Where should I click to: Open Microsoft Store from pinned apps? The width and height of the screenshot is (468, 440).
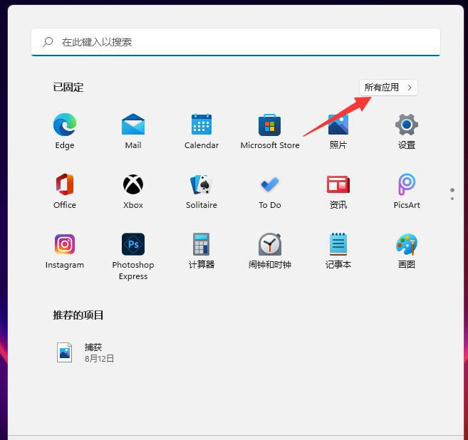pos(270,125)
